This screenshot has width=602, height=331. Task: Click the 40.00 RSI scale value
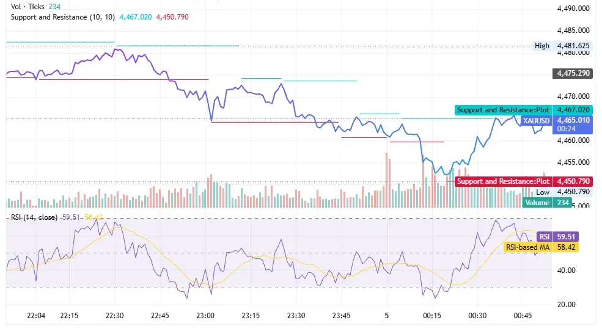point(567,271)
